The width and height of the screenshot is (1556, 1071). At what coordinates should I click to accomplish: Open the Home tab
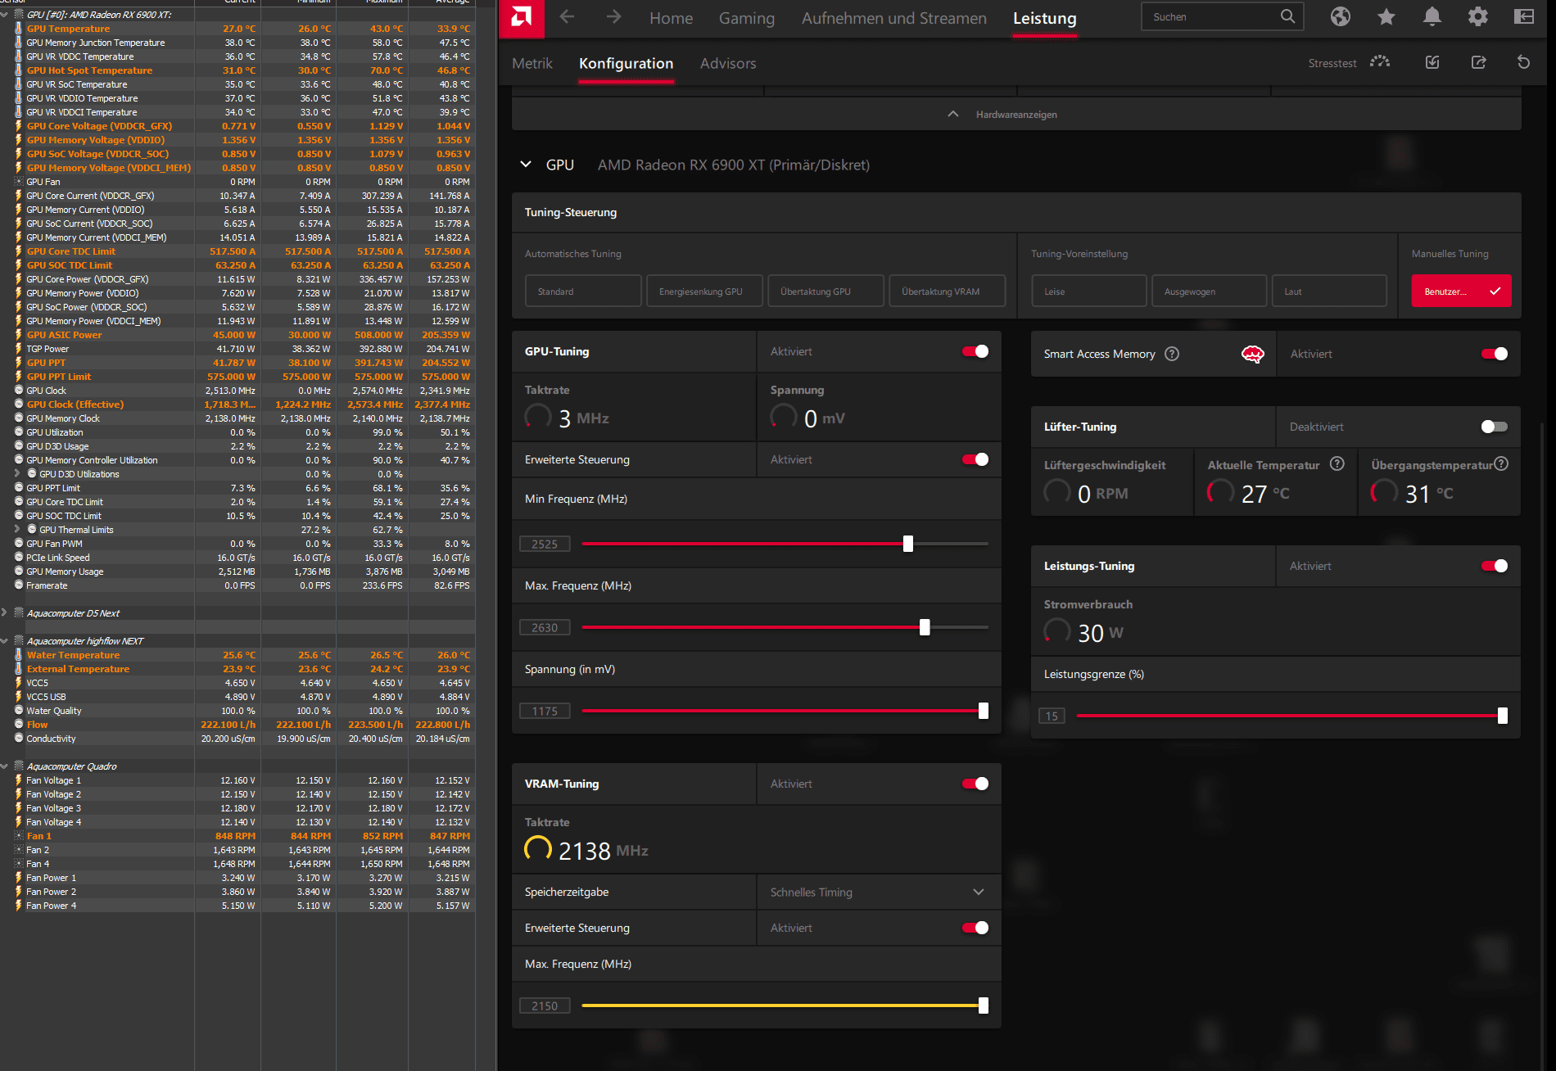pos(671,18)
